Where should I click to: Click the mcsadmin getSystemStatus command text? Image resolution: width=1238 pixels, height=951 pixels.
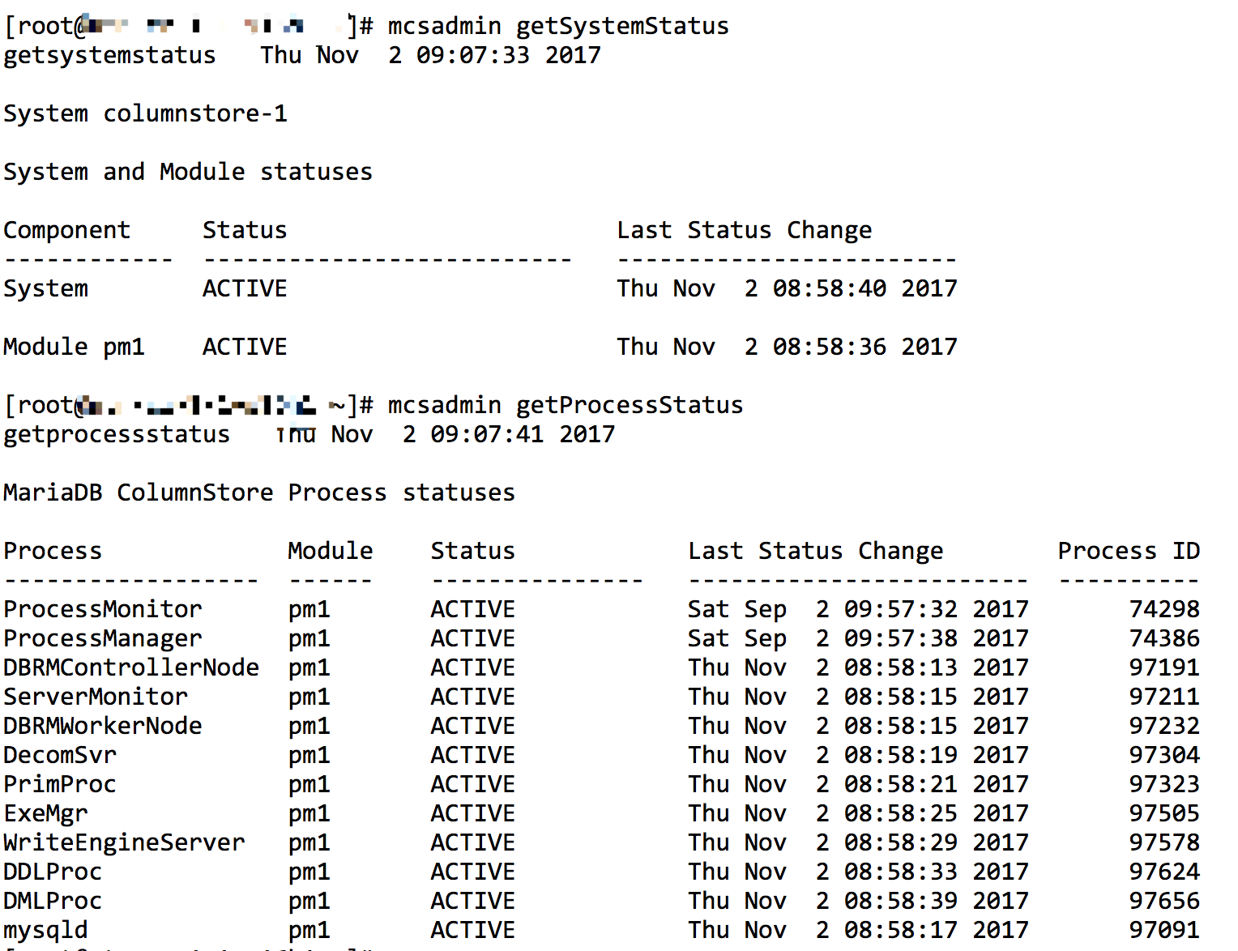pyautogui.click(x=557, y=26)
